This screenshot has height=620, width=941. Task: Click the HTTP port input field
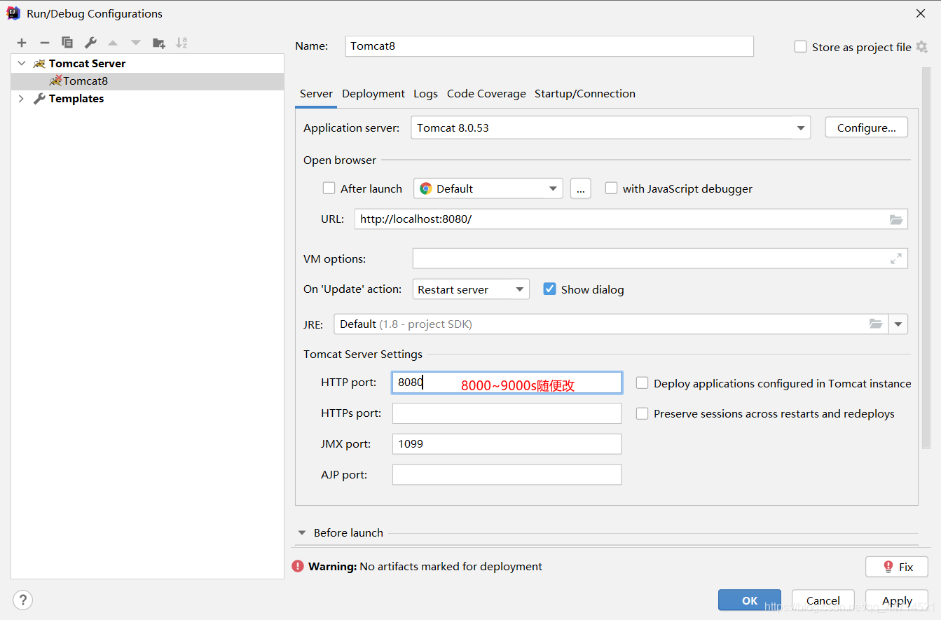507,383
